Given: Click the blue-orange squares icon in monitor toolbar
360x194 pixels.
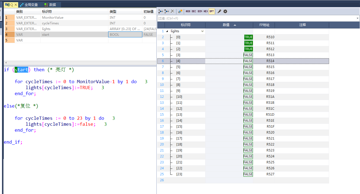Looking at the screenshot, I should point(180,11).
